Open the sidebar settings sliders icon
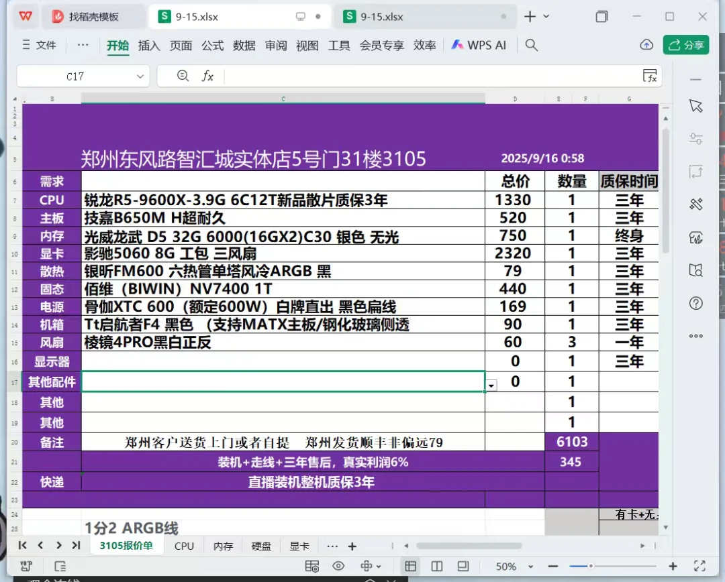The image size is (725, 582). click(x=696, y=139)
